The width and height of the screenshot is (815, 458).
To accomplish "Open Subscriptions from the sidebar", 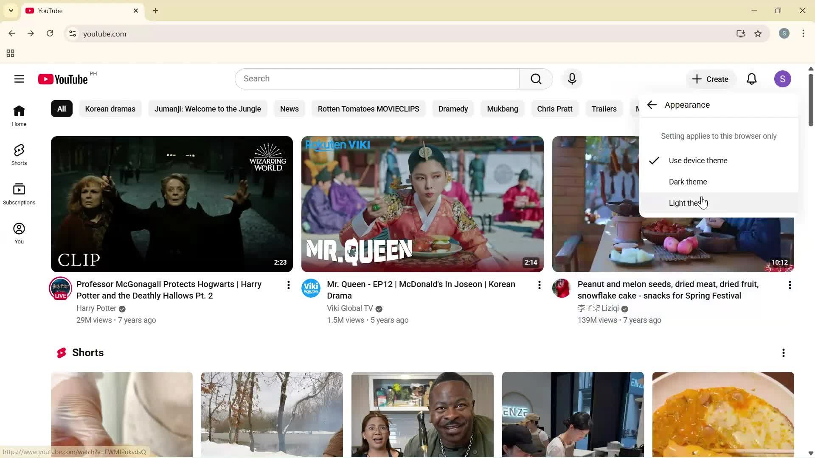I will coord(19,193).
